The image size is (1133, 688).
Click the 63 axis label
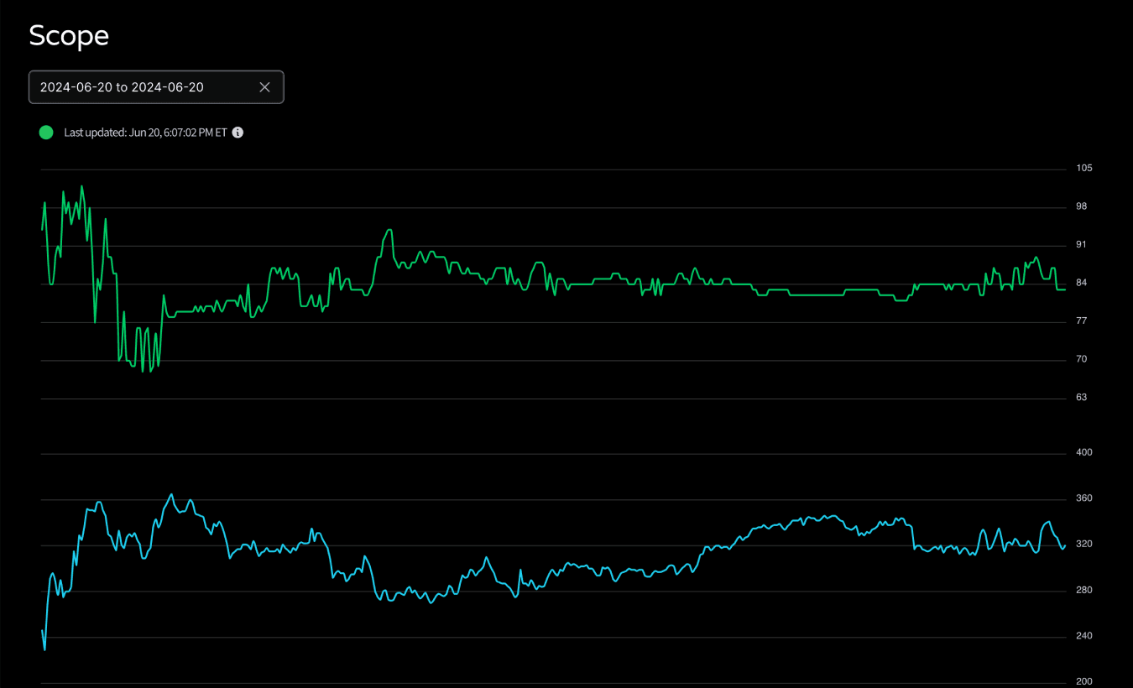click(x=1082, y=397)
